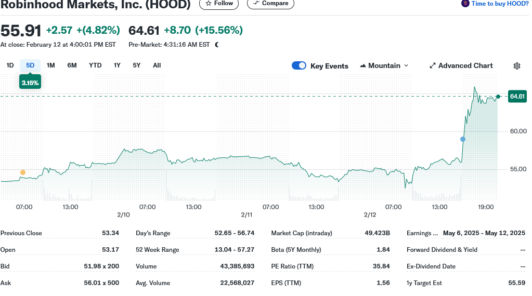This screenshot has height=296, width=532.
Task: Click the avatar icon beside 'Time to buy HOOD?'
Action: click(x=465, y=4)
